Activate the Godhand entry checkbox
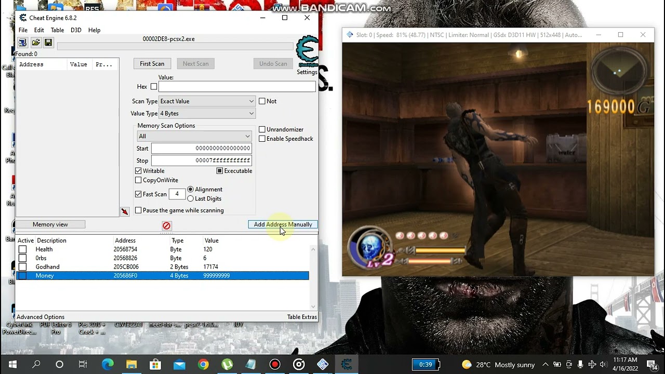This screenshot has width=665, height=374. (22, 267)
